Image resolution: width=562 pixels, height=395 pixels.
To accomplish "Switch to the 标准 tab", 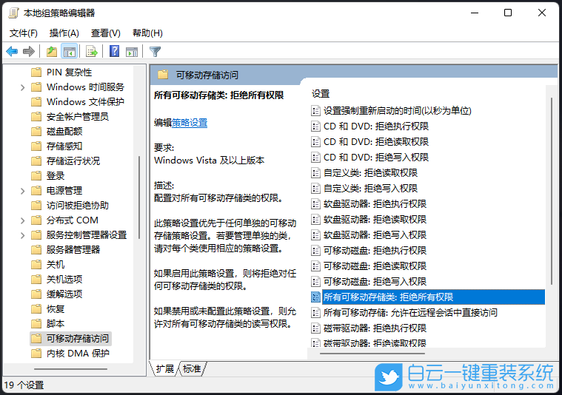I will 192,369.
